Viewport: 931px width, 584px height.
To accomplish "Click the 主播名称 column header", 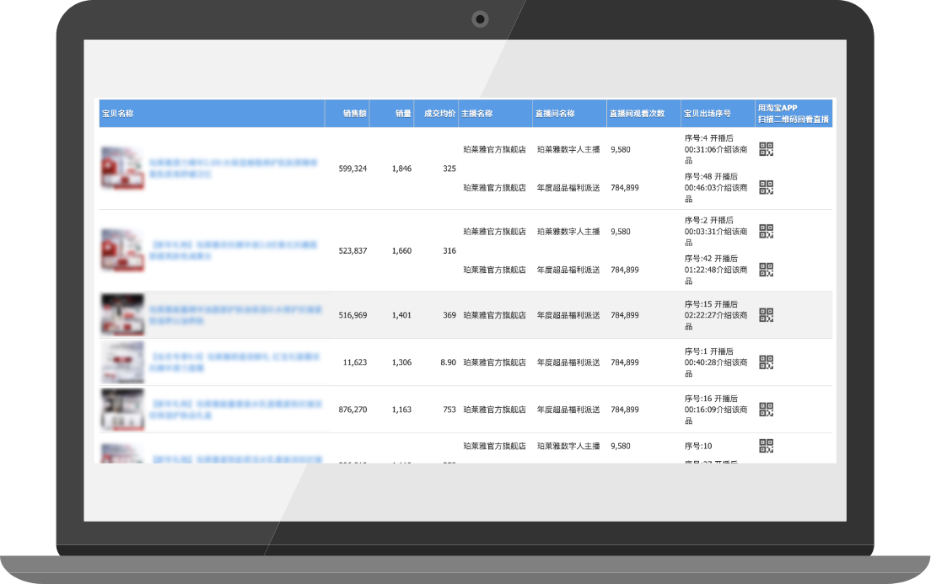I will coord(476,114).
